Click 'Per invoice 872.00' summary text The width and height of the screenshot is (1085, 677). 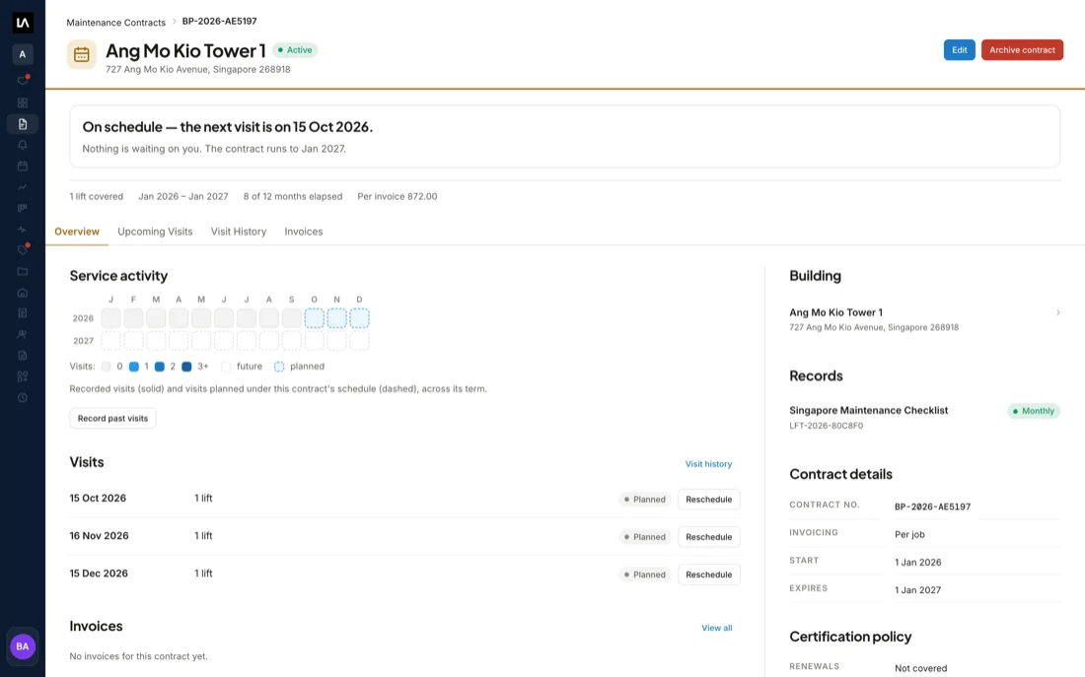click(x=398, y=196)
